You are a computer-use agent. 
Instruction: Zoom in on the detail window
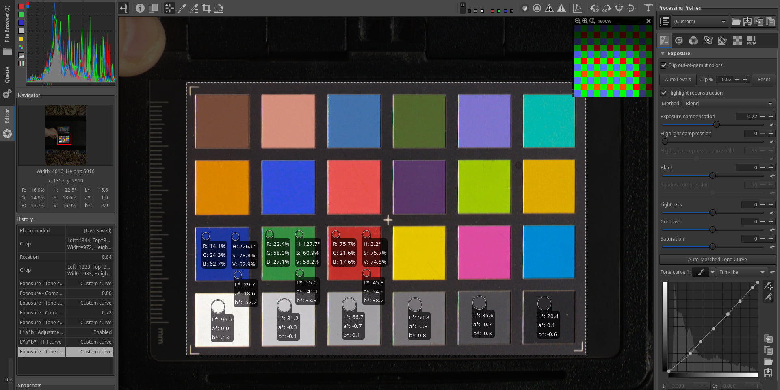click(x=585, y=21)
